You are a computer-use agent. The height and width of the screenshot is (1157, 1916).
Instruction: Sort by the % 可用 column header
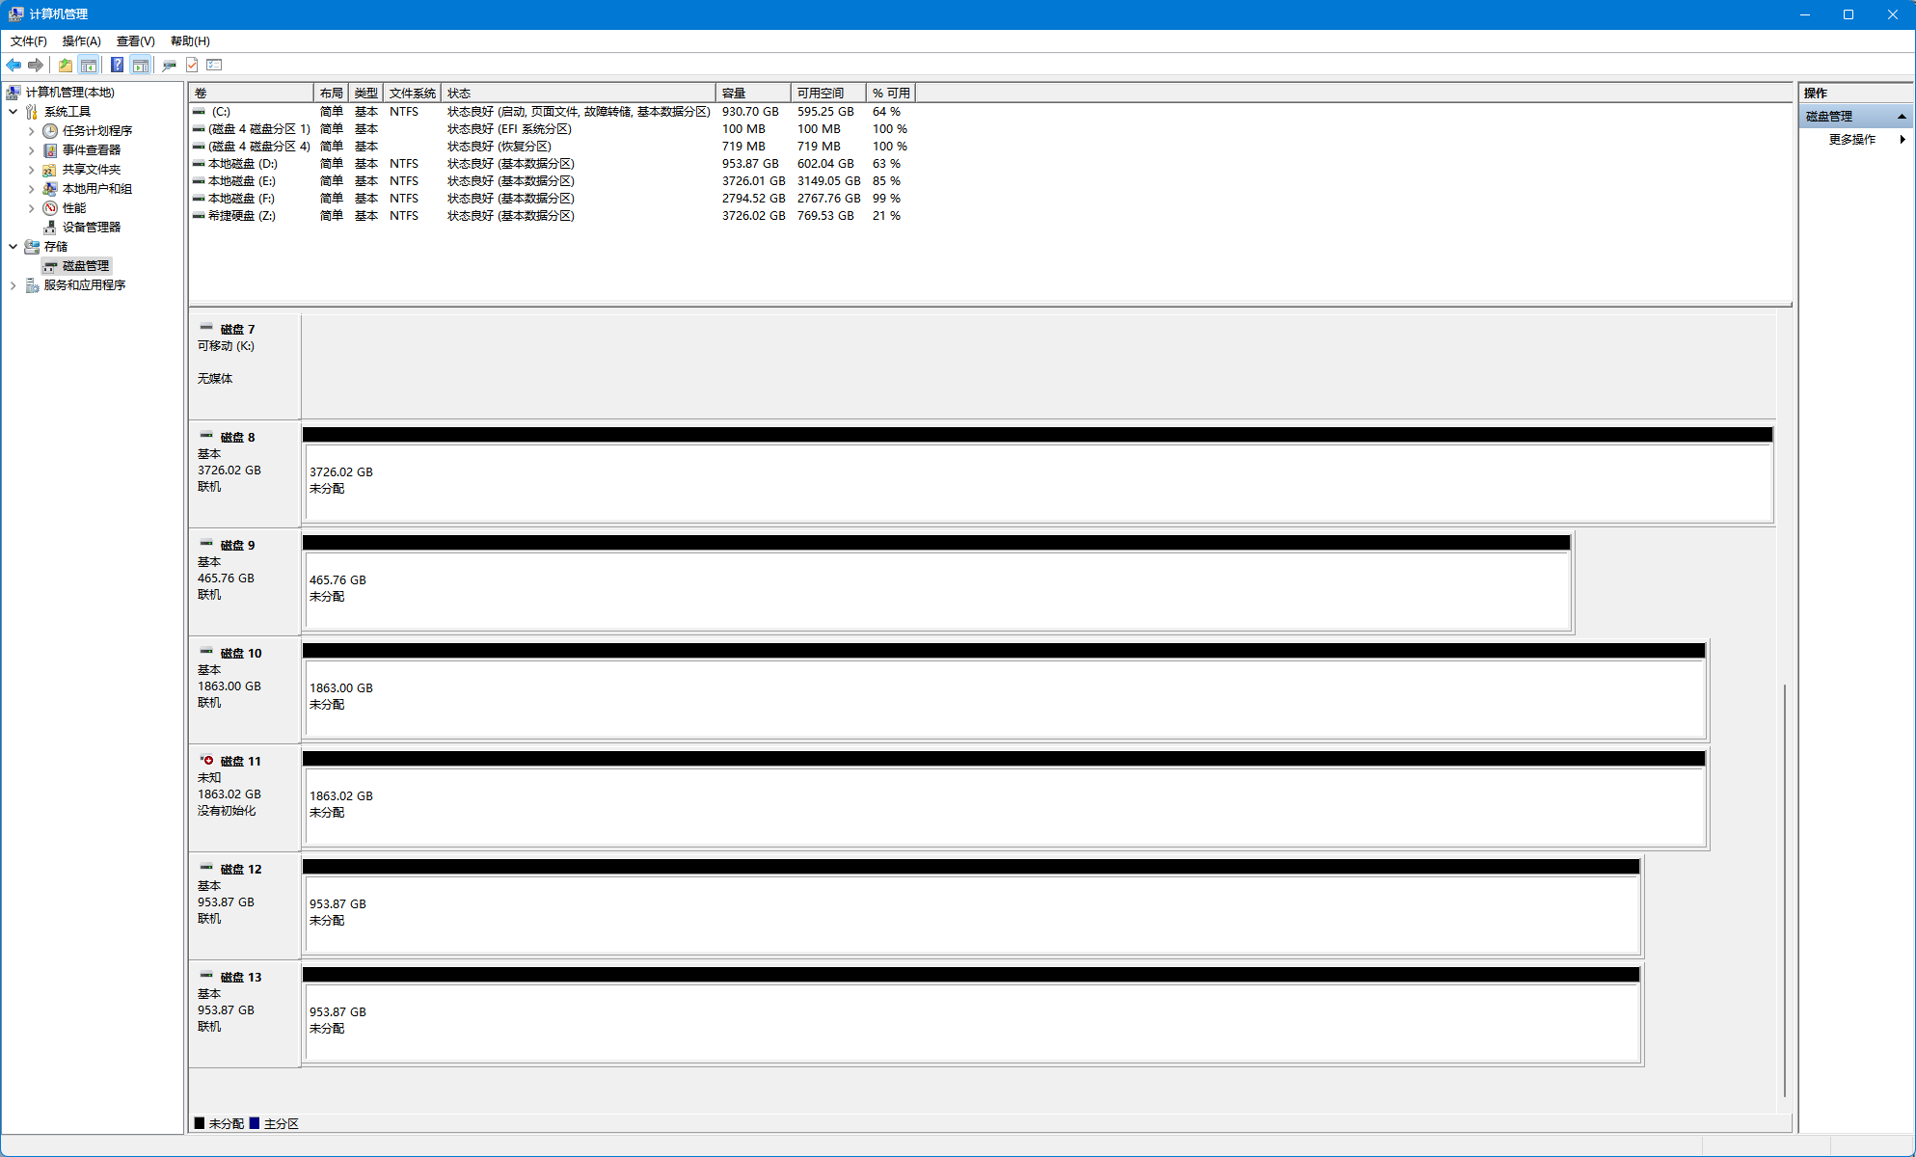click(x=891, y=94)
